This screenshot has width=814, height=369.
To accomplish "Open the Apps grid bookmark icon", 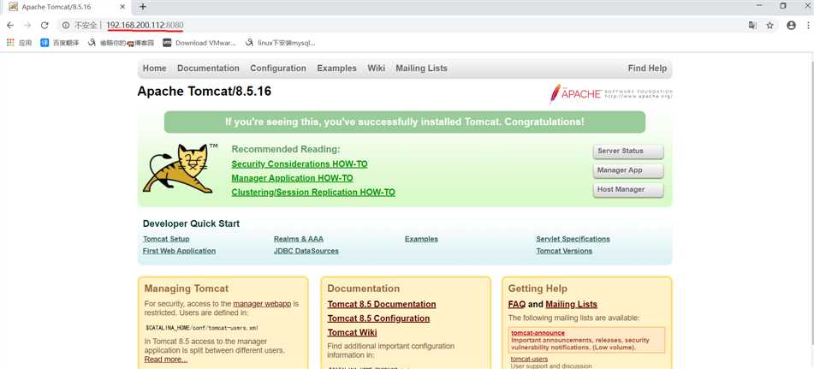I will coord(10,43).
